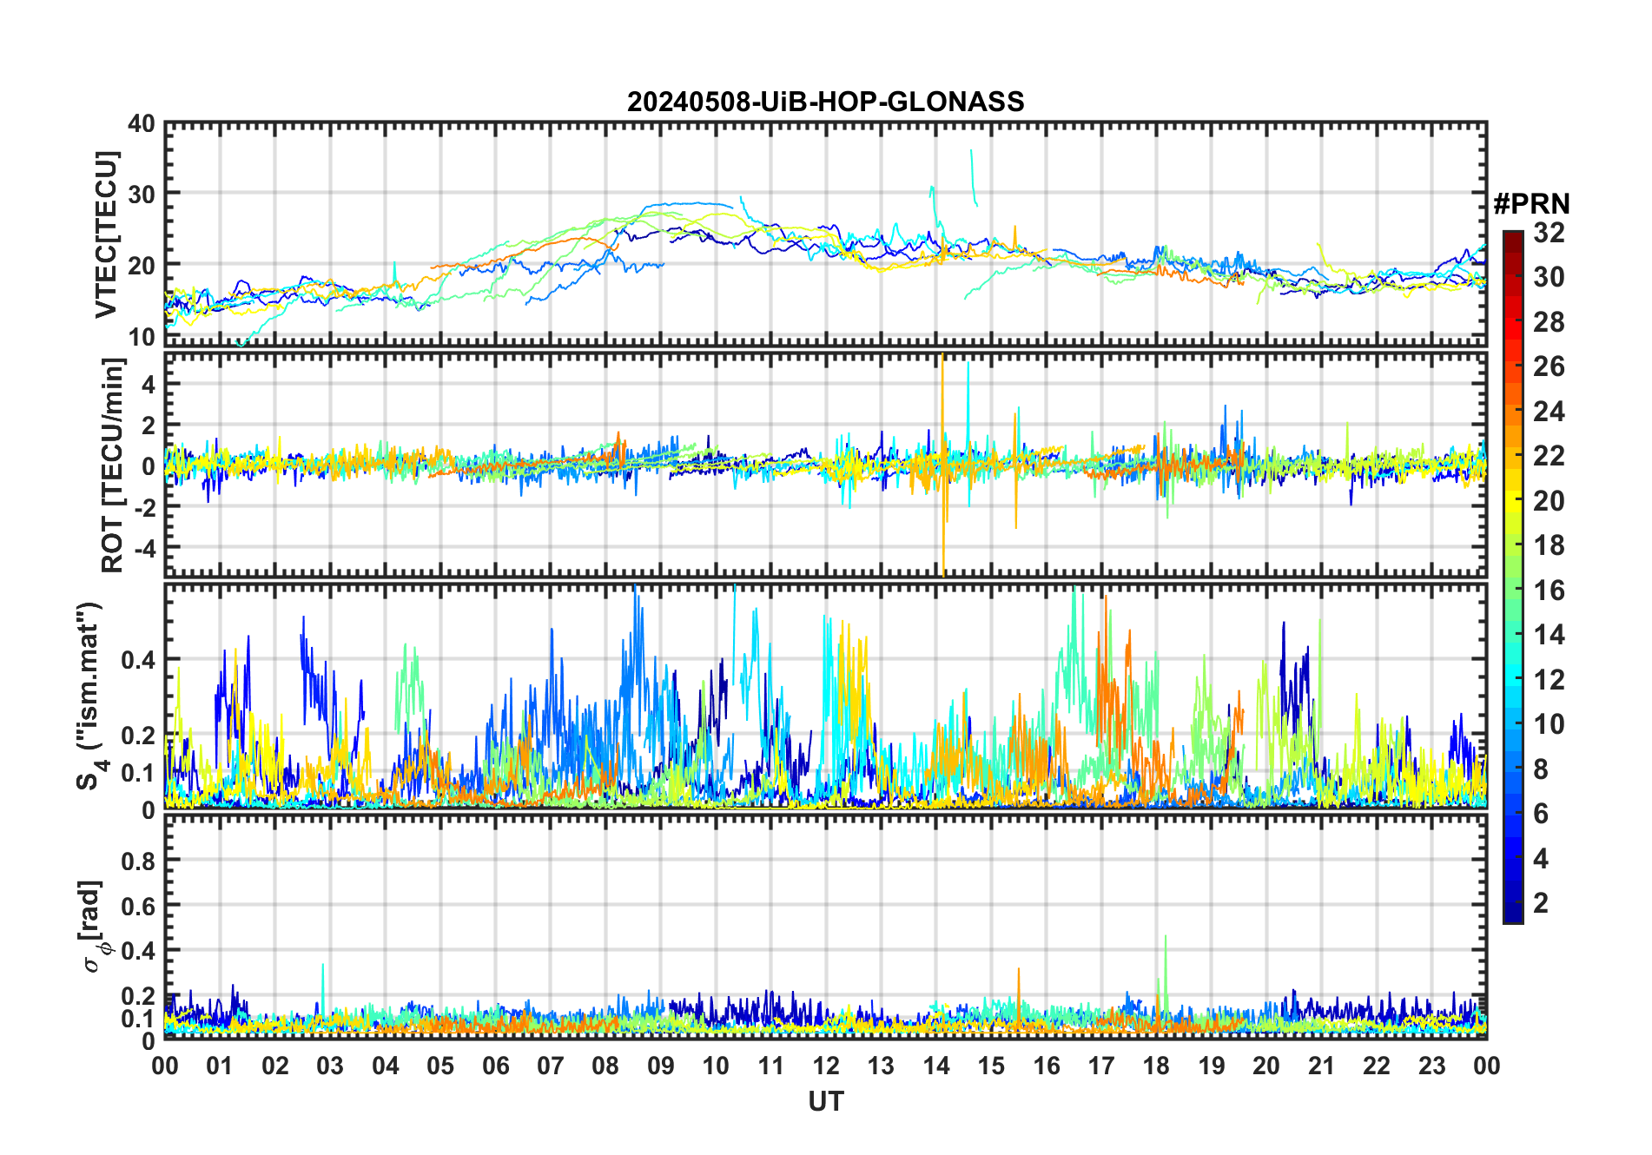
Task: Click inside the ROT plot panel
Action: coord(826,465)
